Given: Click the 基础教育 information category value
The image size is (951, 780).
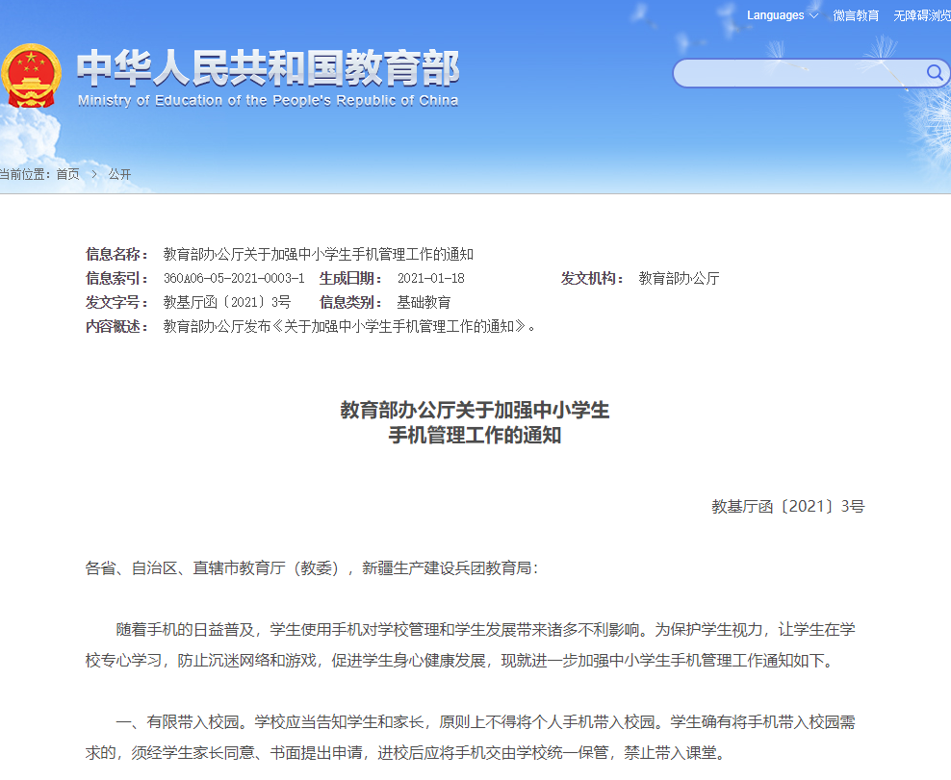Looking at the screenshot, I should point(424,302).
